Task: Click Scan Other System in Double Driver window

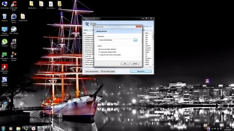Action: tap(108, 71)
